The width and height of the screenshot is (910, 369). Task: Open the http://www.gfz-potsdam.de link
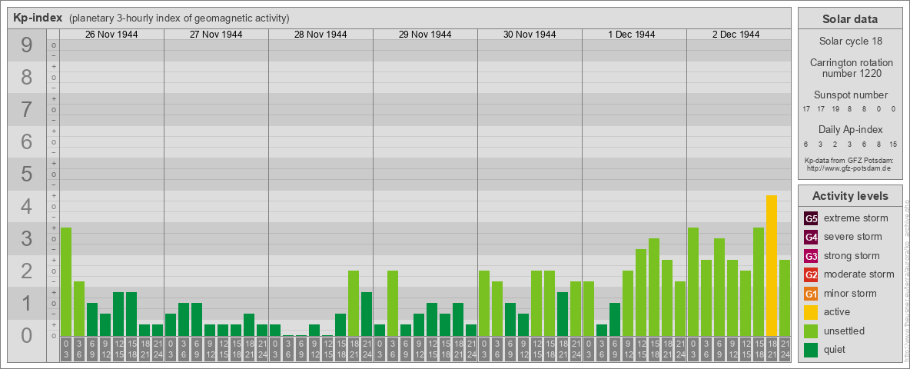click(x=849, y=168)
